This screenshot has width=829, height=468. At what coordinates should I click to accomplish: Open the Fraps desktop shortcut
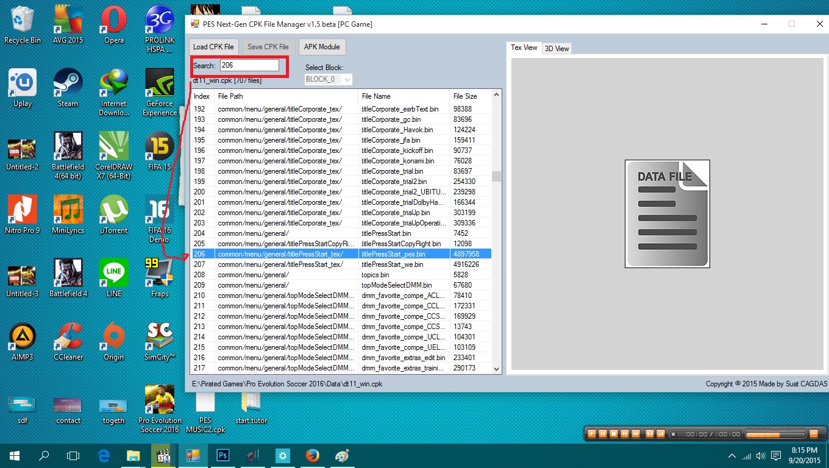point(160,278)
